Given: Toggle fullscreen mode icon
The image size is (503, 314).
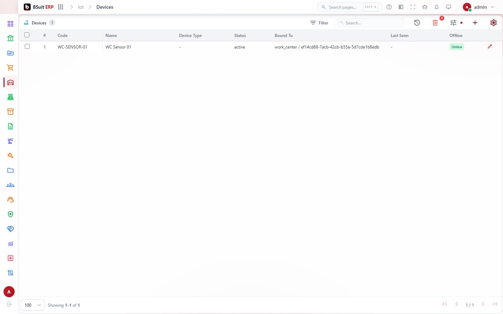Looking at the screenshot, I should (413, 7).
